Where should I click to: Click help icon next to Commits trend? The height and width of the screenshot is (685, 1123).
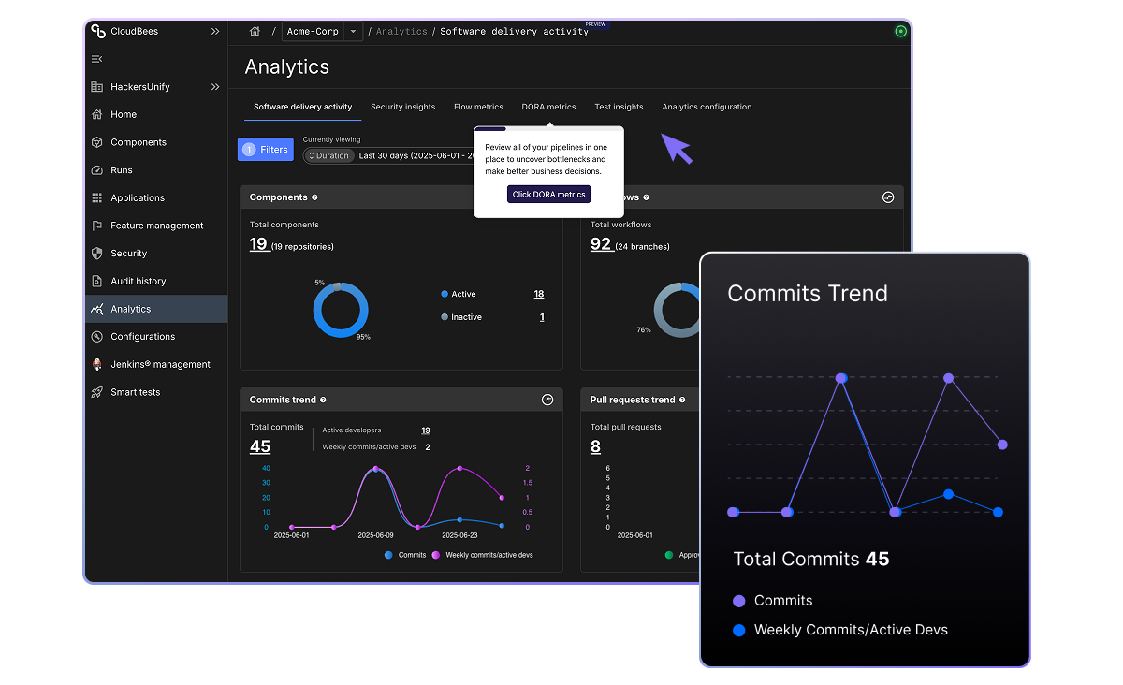point(323,400)
